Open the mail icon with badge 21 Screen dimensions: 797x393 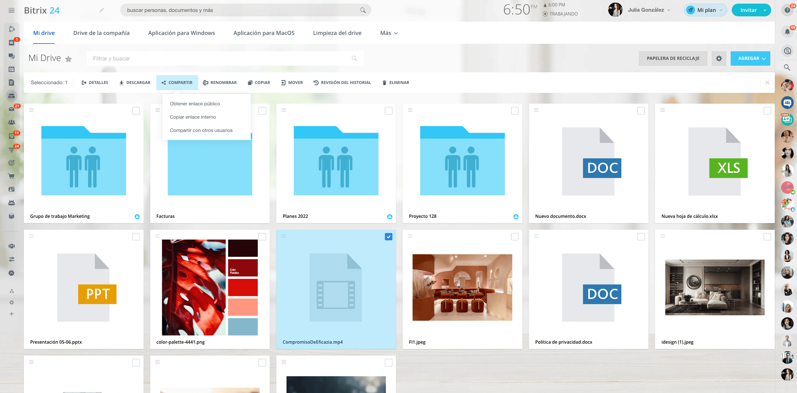coord(11,109)
